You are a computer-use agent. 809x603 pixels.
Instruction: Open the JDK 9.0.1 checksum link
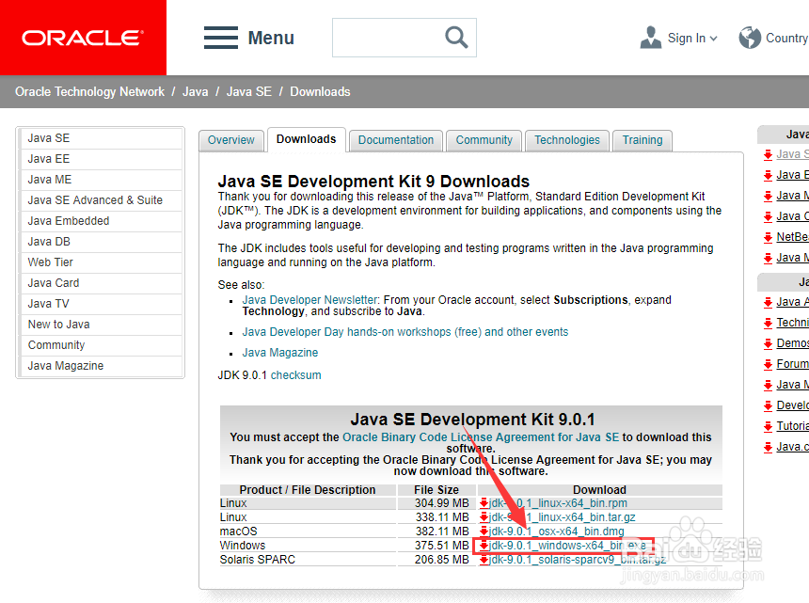click(x=295, y=375)
